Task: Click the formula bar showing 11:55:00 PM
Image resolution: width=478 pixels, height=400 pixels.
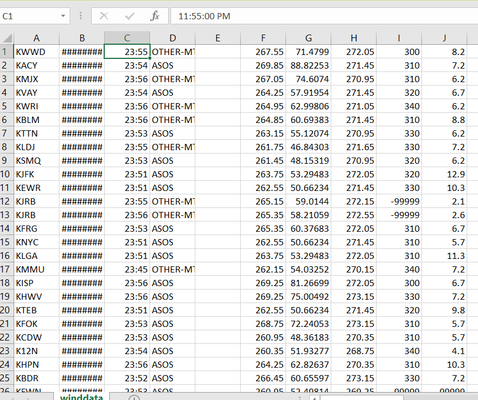Action: coord(324,16)
